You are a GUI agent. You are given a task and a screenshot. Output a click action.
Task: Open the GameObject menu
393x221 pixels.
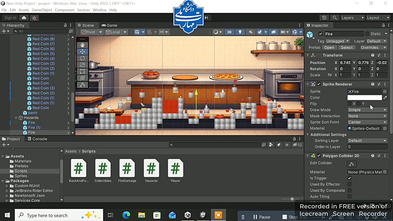point(42,10)
